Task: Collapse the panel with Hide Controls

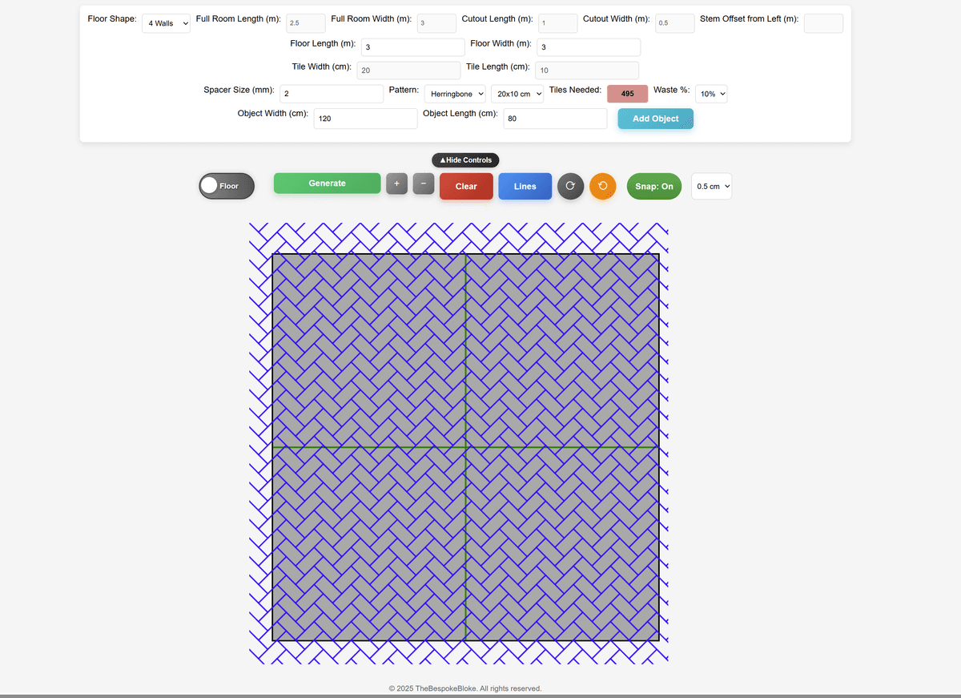Action: point(465,160)
